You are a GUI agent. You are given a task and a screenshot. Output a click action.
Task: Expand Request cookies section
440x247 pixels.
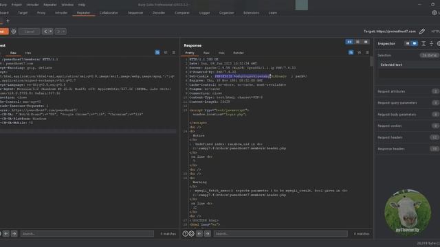tap(408, 126)
